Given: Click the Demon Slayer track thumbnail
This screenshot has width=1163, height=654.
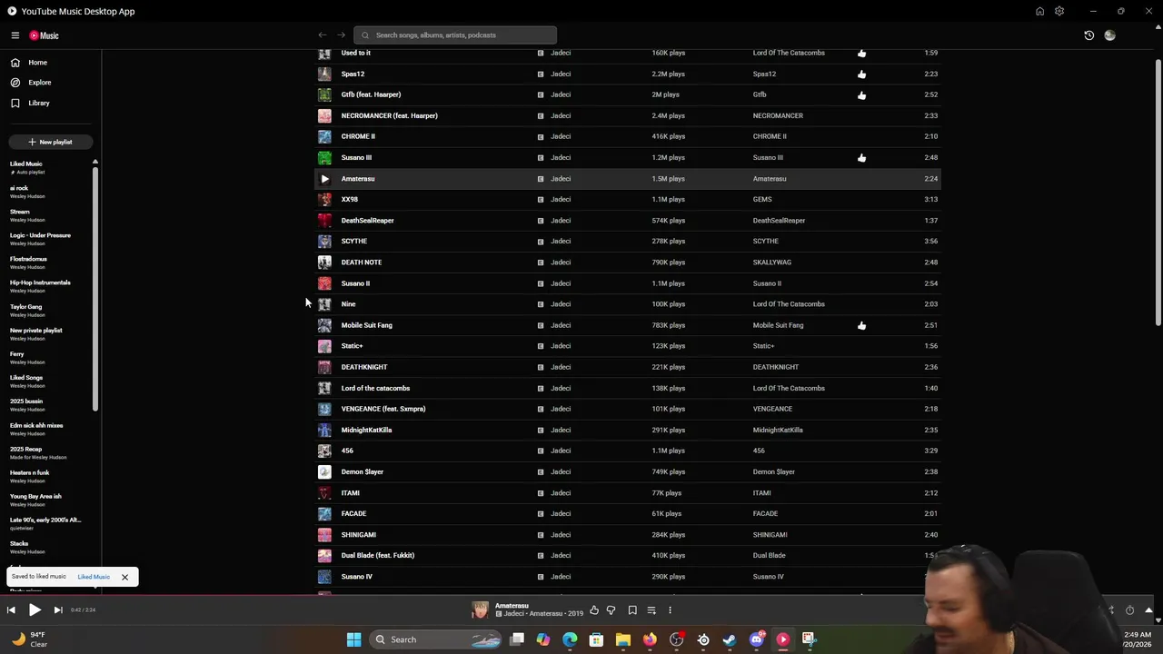Looking at the screenshot, I should click(324, 472).
